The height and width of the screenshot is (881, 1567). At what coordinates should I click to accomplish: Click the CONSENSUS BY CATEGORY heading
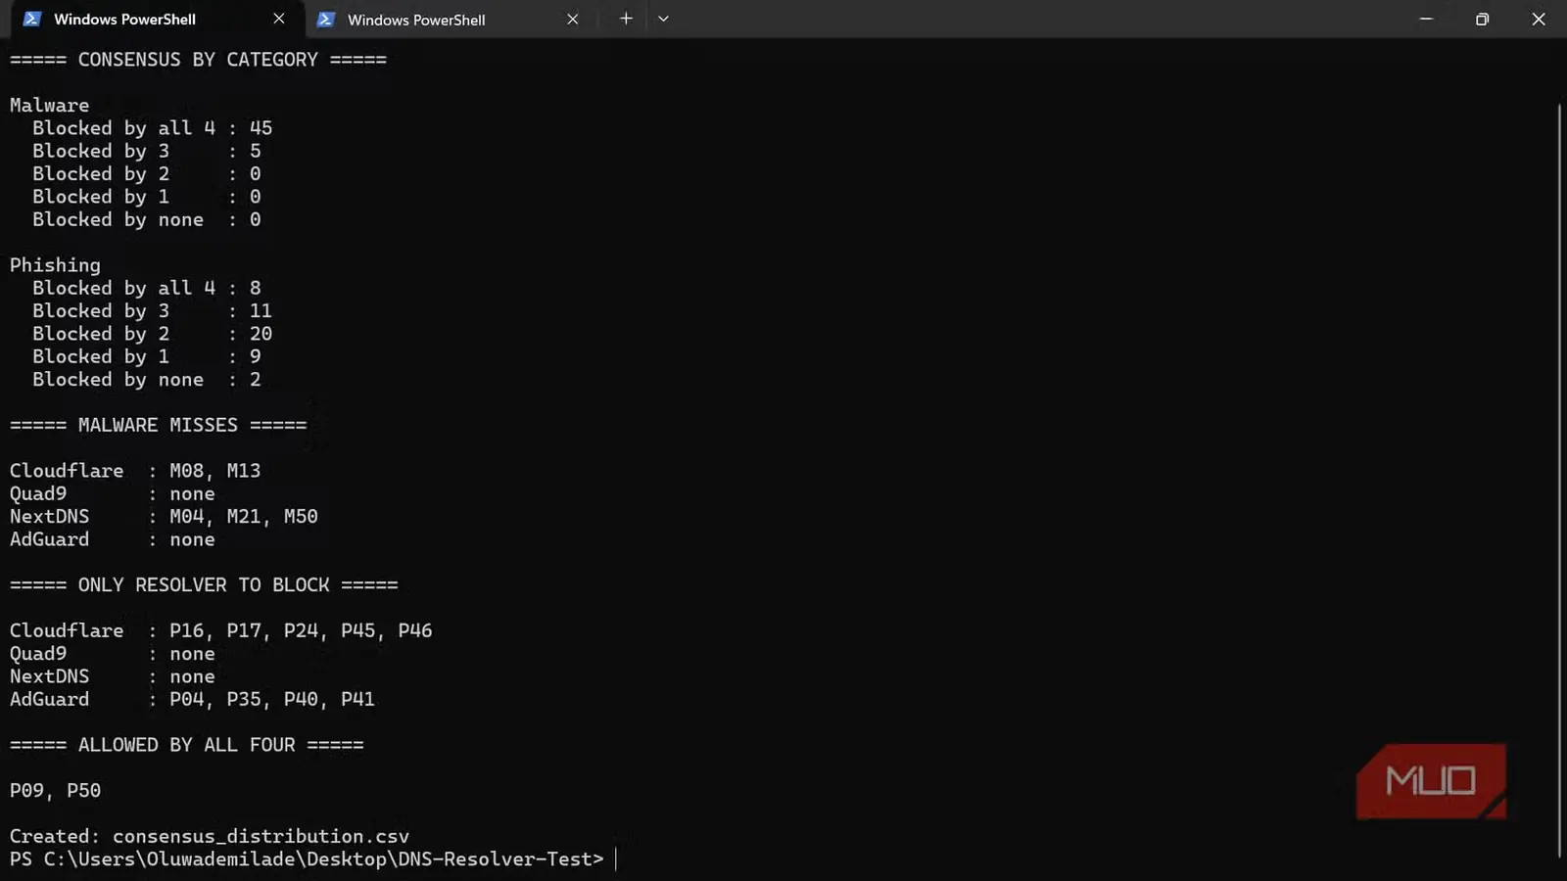click(198, 60)
